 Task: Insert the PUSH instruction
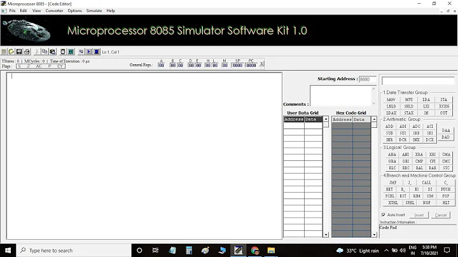click(445, 189)
